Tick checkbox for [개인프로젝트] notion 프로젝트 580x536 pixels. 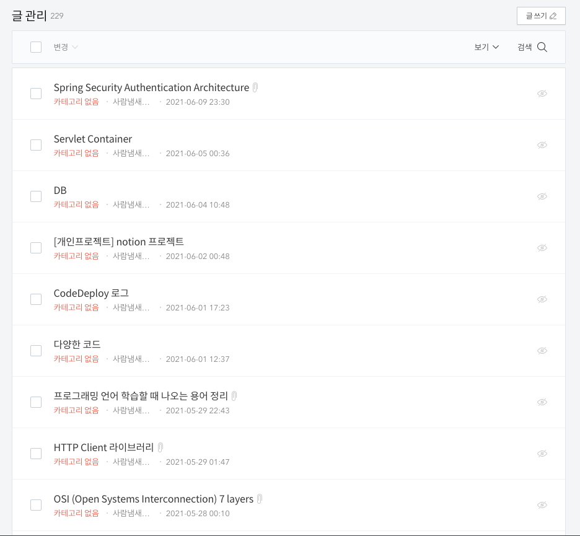(x=36, y=248)
